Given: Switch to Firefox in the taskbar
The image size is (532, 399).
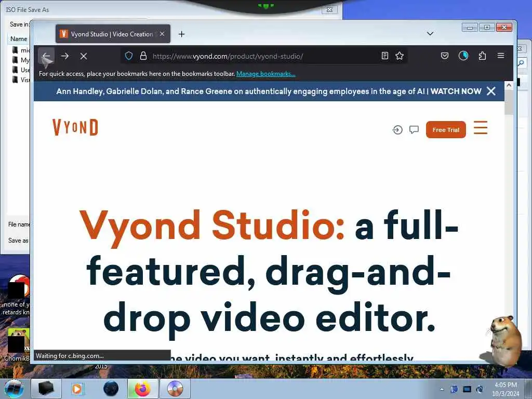Looking at the screenshot, I should tap(142, 389).
